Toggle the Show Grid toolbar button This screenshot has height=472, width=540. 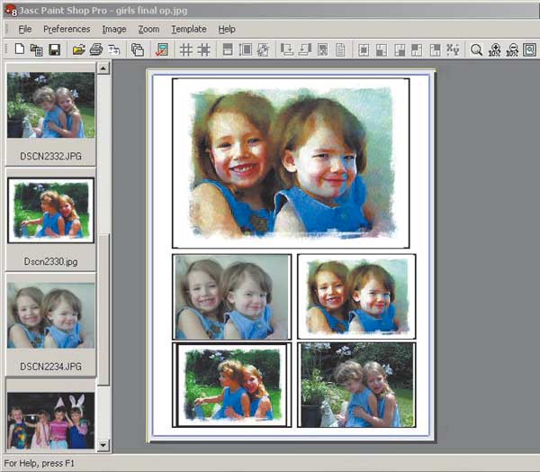pyautogui.click(x=186, y=50)
